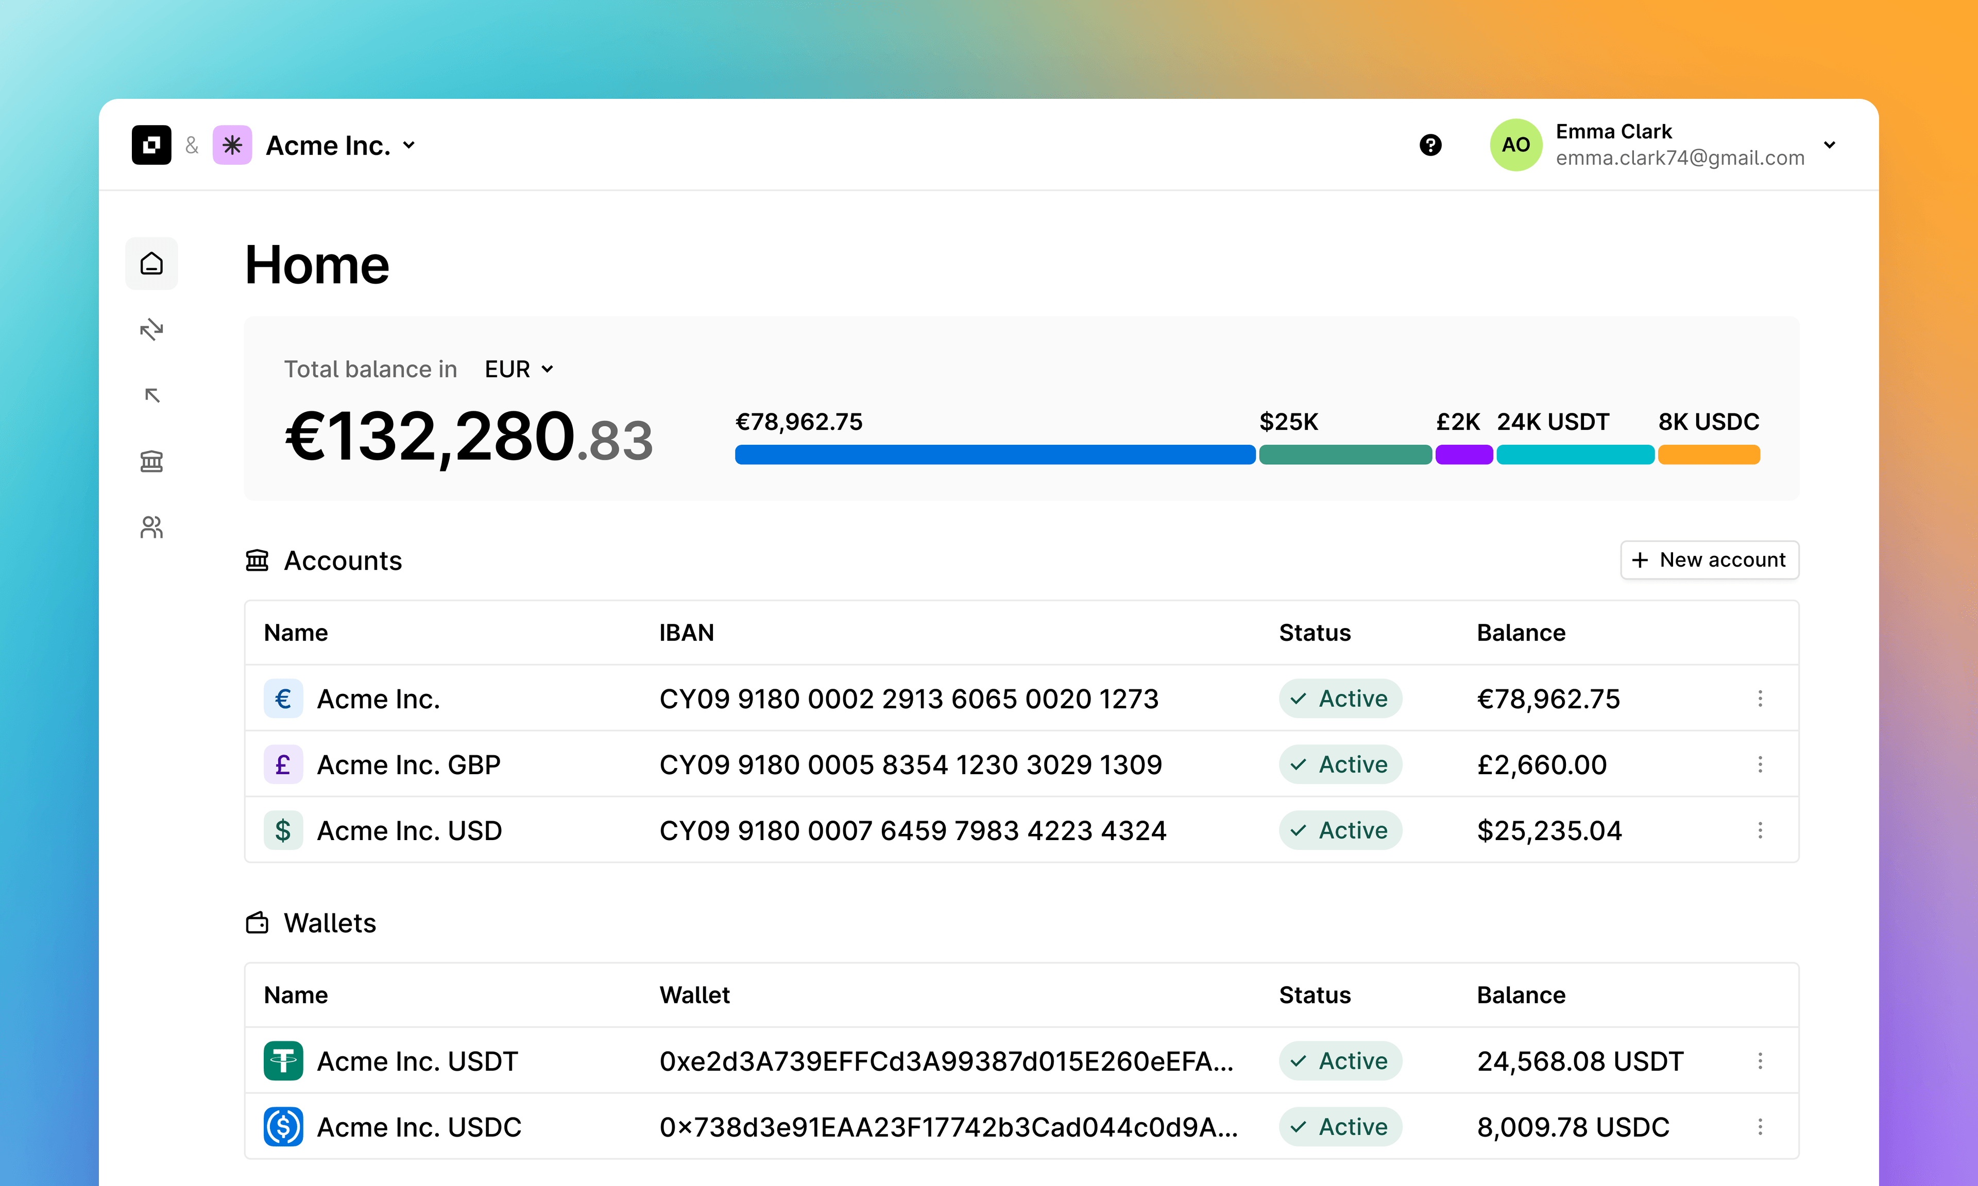Viewport: 1978px width, 1186px height.
Task: Click the diagonal arrow sidebar icon
Action: tap(151, 396)
